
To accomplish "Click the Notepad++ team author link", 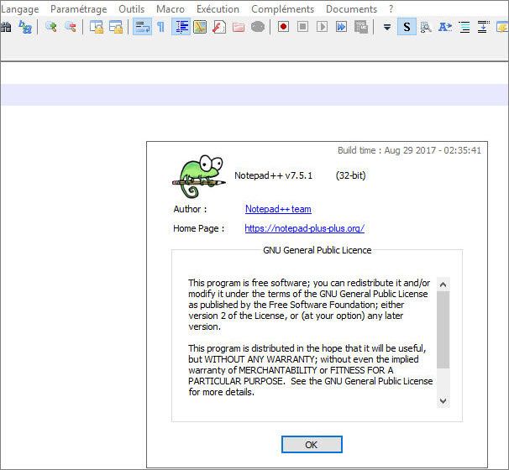I will (x=278, y=209).
